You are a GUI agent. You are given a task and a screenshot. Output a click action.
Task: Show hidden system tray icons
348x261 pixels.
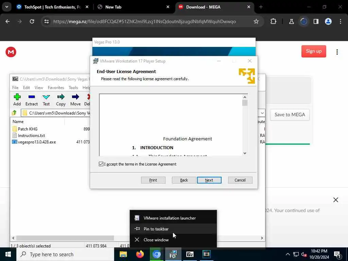pos(288,254)
